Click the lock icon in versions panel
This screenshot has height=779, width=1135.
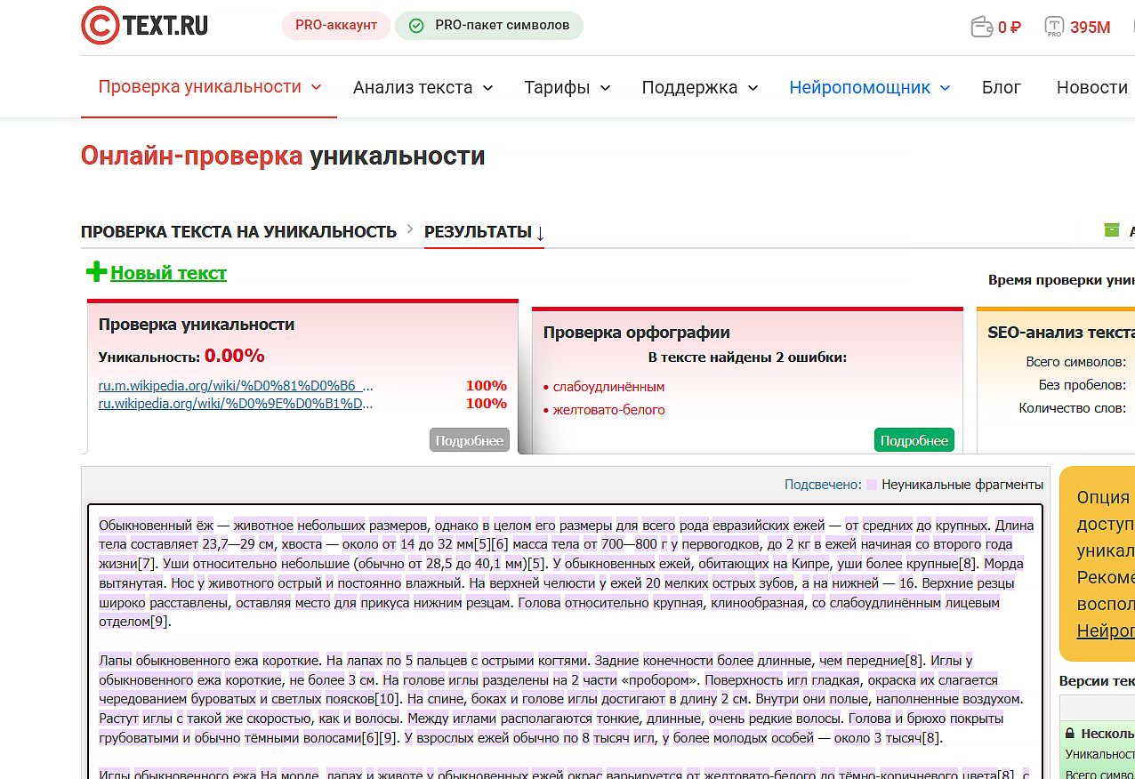click(1070, 734)
